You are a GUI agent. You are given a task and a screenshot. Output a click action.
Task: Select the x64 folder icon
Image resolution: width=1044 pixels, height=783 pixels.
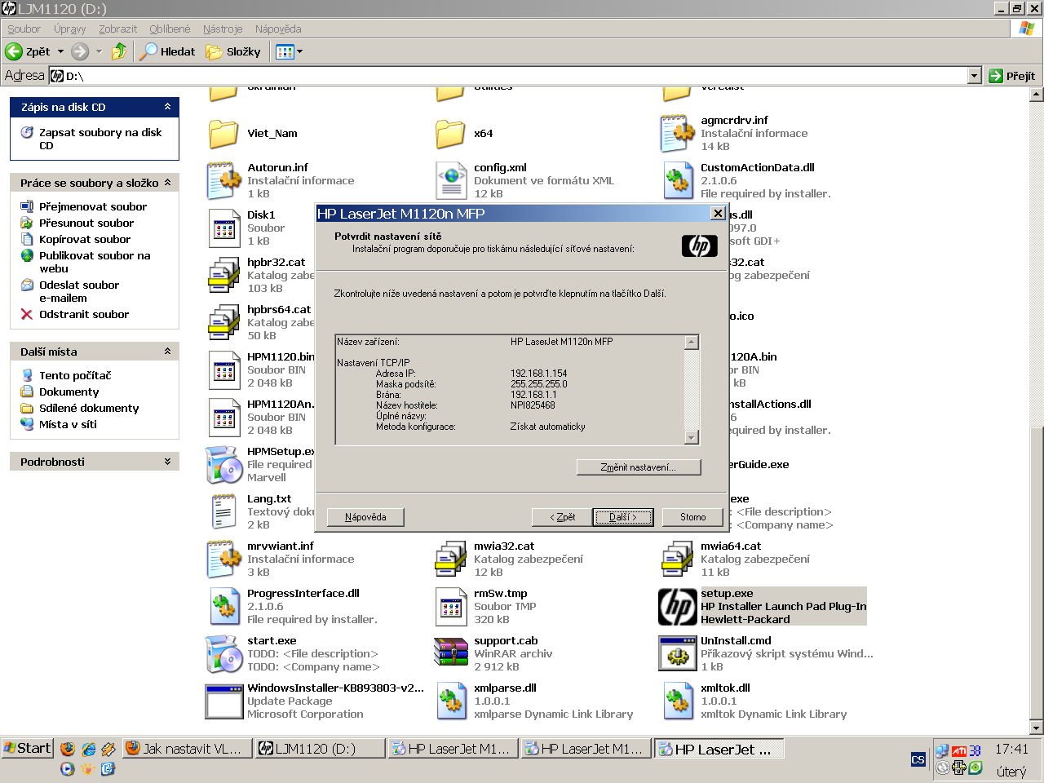tap(449, 134)
